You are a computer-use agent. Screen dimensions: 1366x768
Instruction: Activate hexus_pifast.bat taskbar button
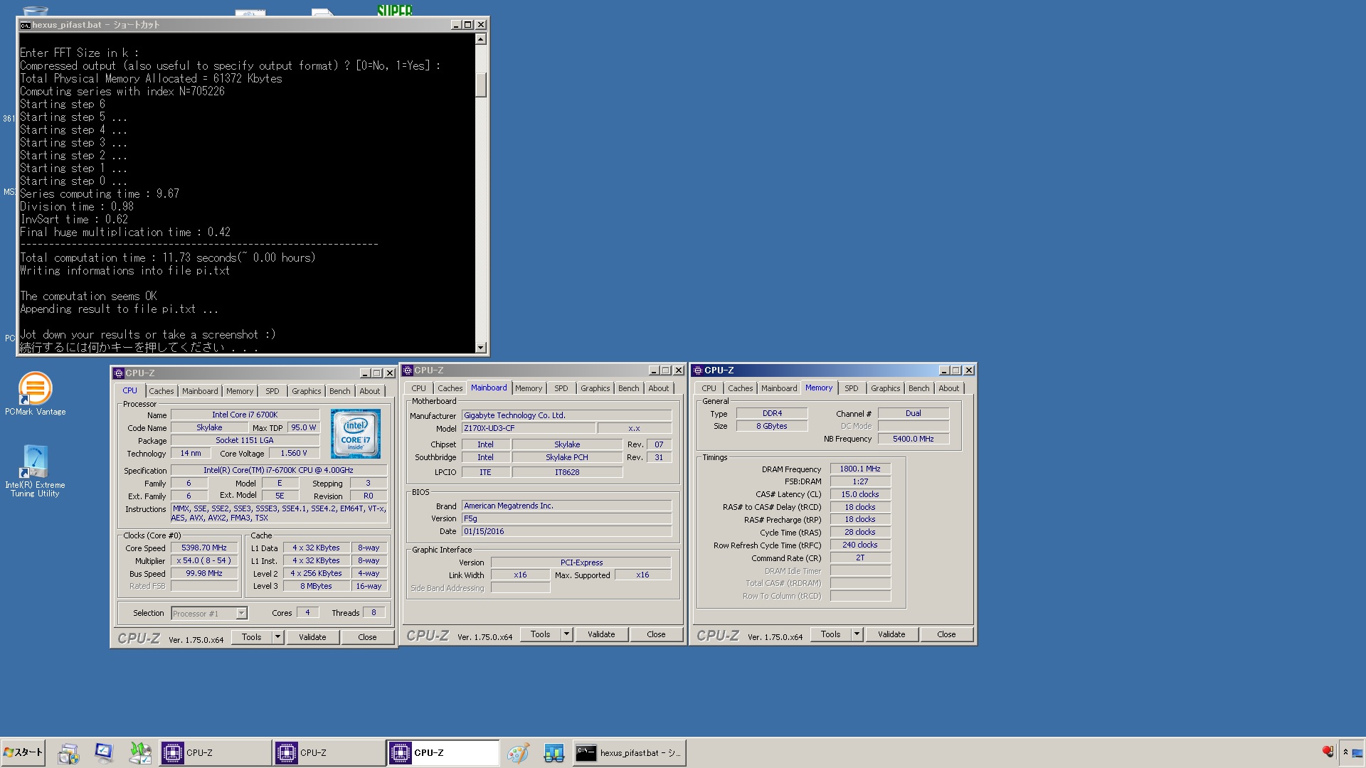(x=630, y=752)
